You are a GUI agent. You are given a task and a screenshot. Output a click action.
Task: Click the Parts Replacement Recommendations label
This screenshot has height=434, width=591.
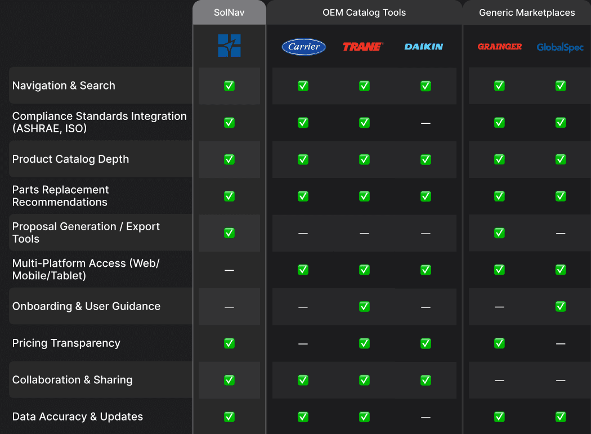click(60, 196)
